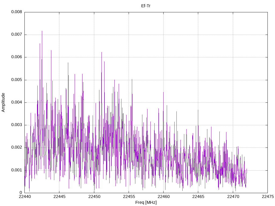
Task: Click the x-axis tick label 22465
Action: pyautogui.click(x=198, y=197)
